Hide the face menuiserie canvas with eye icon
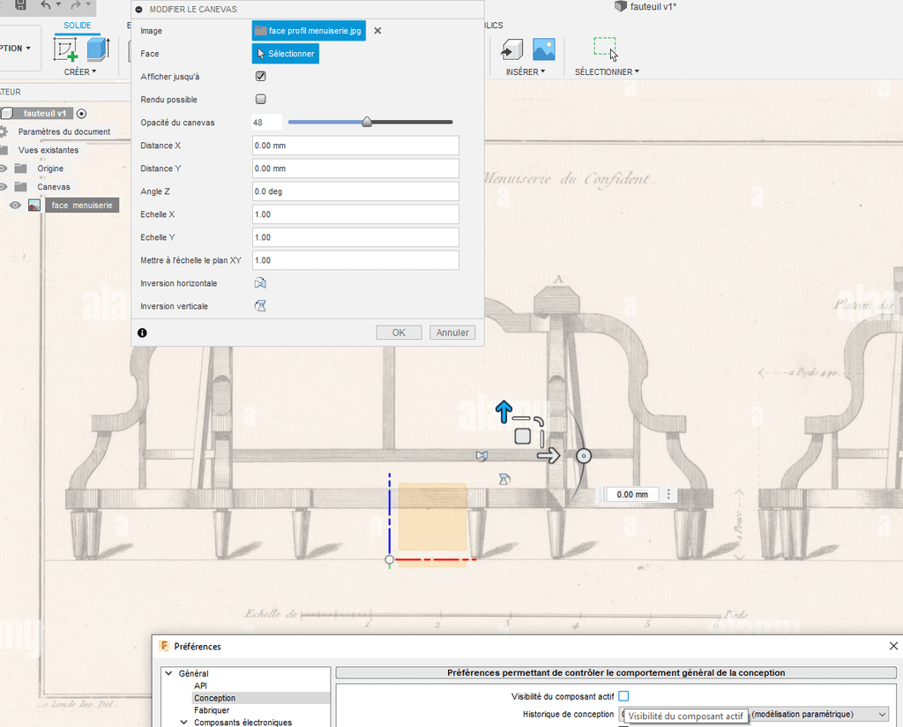Image resolution: width=903 pixels, height=727 pixels. point(16,206)
